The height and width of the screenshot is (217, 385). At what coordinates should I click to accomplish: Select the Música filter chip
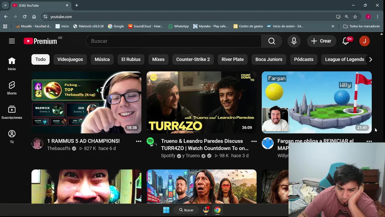tap(102, 59)
